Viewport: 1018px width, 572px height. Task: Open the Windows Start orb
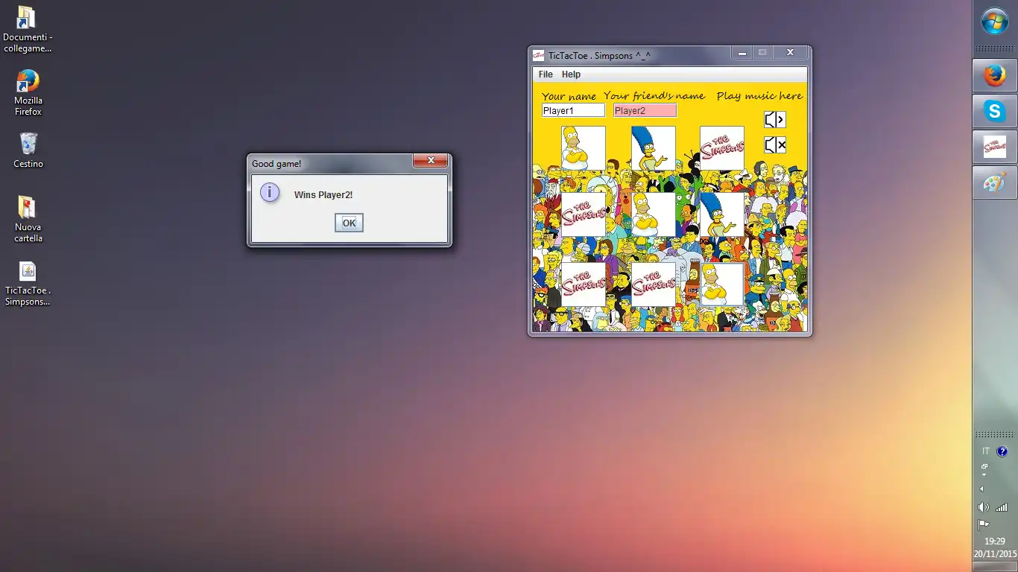coord(995,21)
